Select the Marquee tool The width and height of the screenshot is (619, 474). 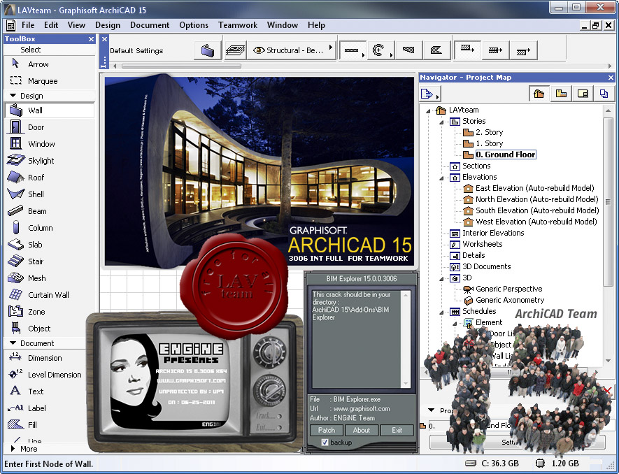coord(50,81)
